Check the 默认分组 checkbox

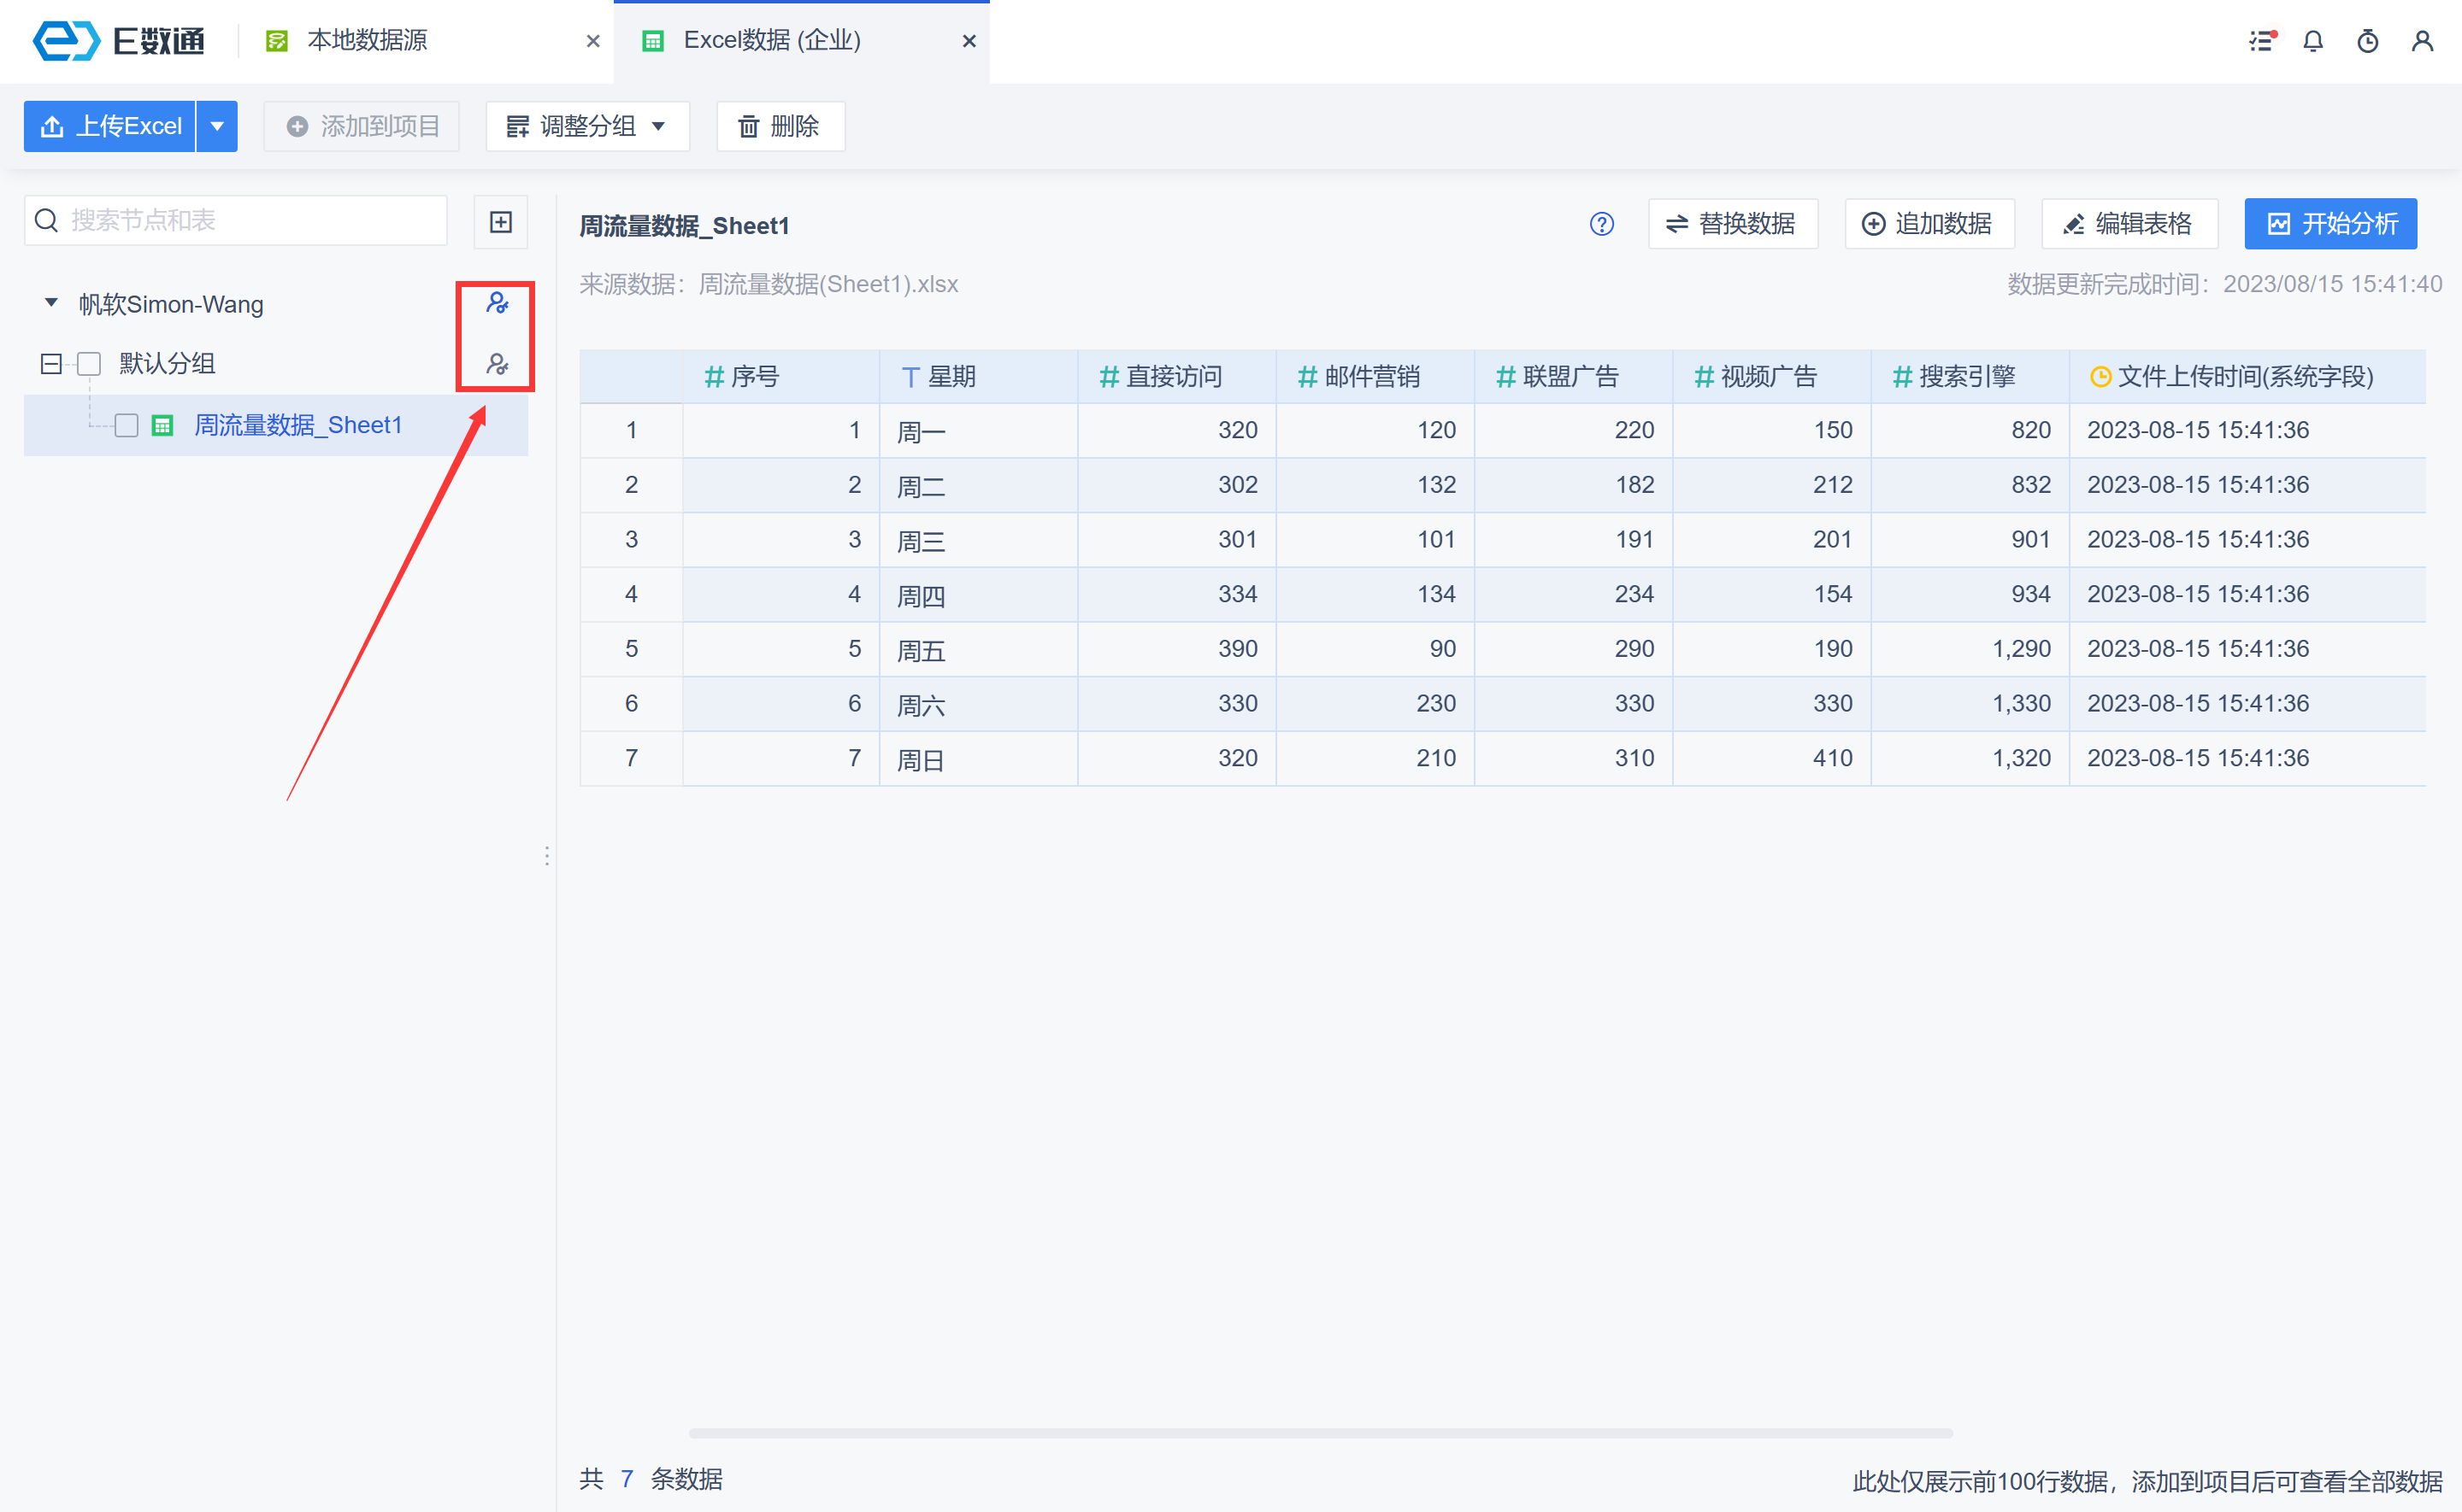[x=89, y=364]
